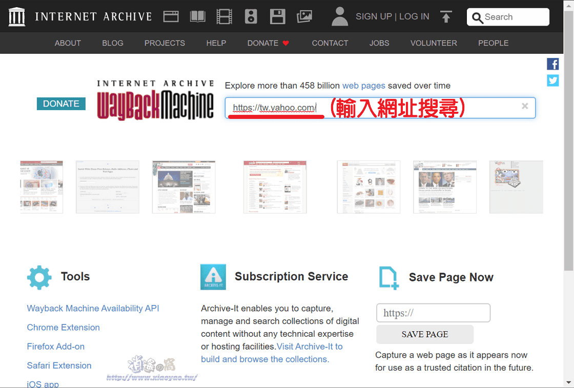This screenshot has height=388, width=574.
Task: Open the Software floppy disk icon
Action: click(x=277, y=16)
